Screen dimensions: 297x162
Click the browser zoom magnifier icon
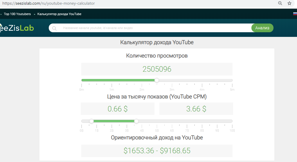point(280,3)
